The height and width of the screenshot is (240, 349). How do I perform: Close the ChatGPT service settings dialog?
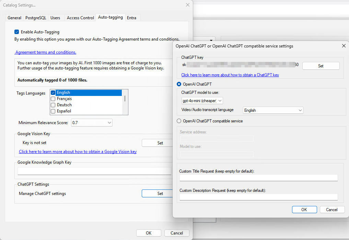344,46
